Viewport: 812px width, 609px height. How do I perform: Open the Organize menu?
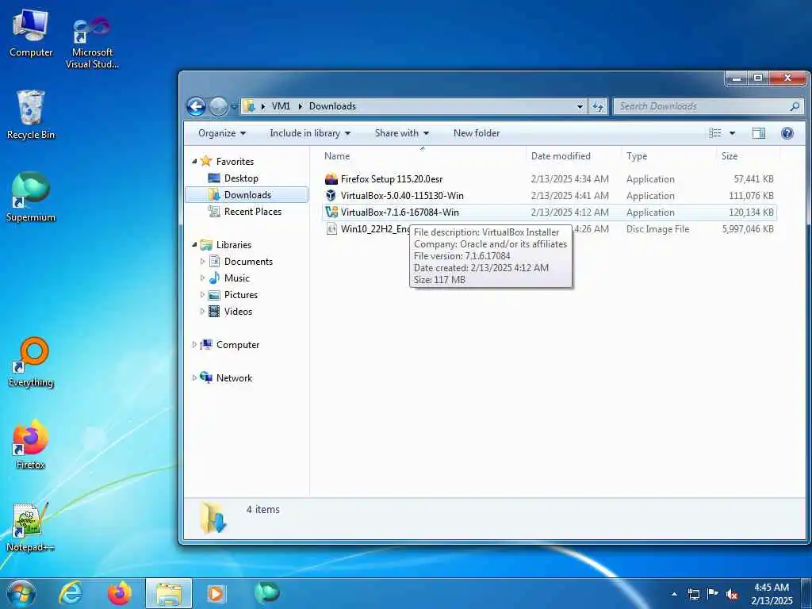(x=222, y=133)
